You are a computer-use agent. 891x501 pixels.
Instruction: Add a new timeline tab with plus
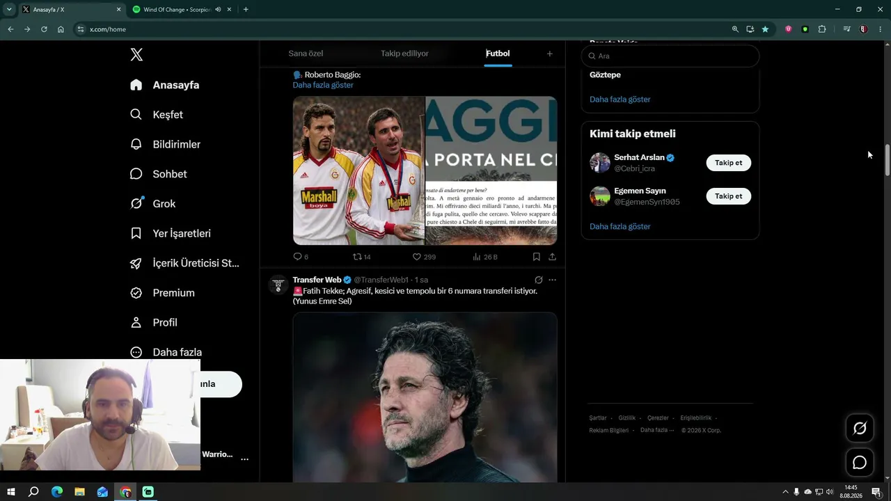tap(549, 54)
